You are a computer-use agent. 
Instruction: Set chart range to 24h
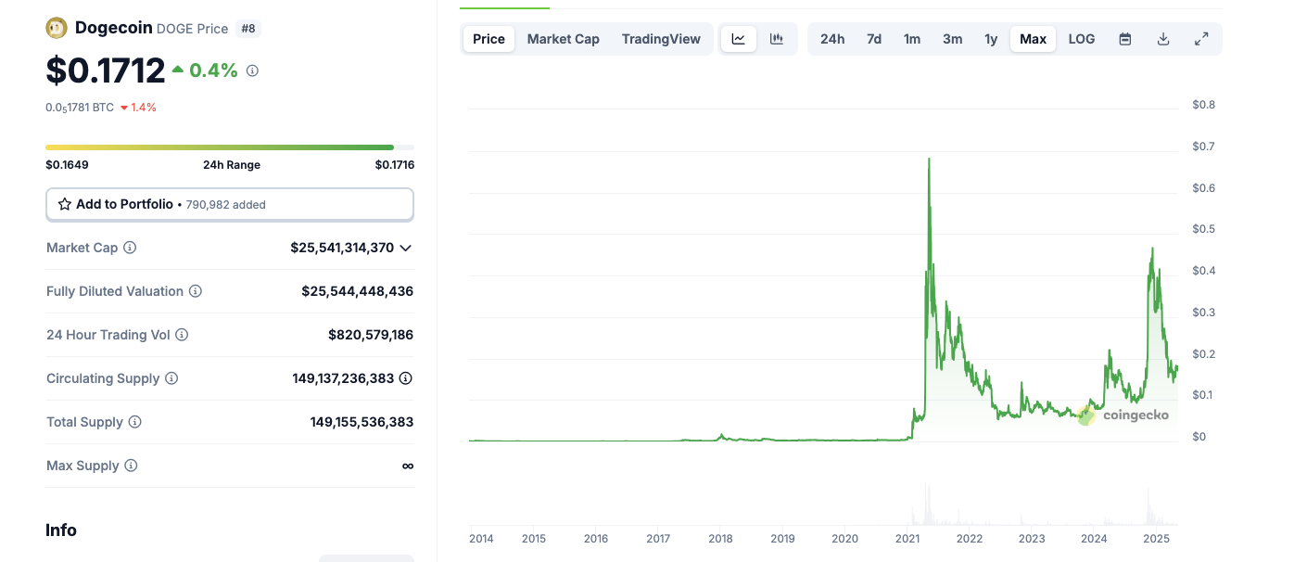(832, 39)
